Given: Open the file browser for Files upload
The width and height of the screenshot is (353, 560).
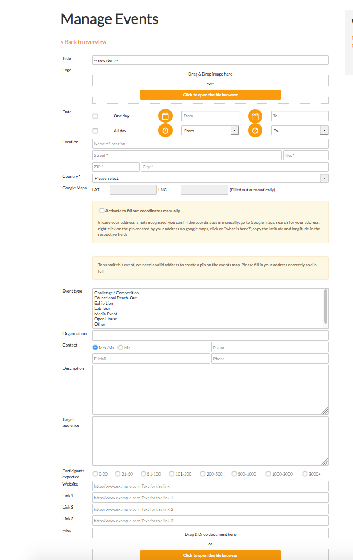Looking at the screenshot, I should [210, 555].
